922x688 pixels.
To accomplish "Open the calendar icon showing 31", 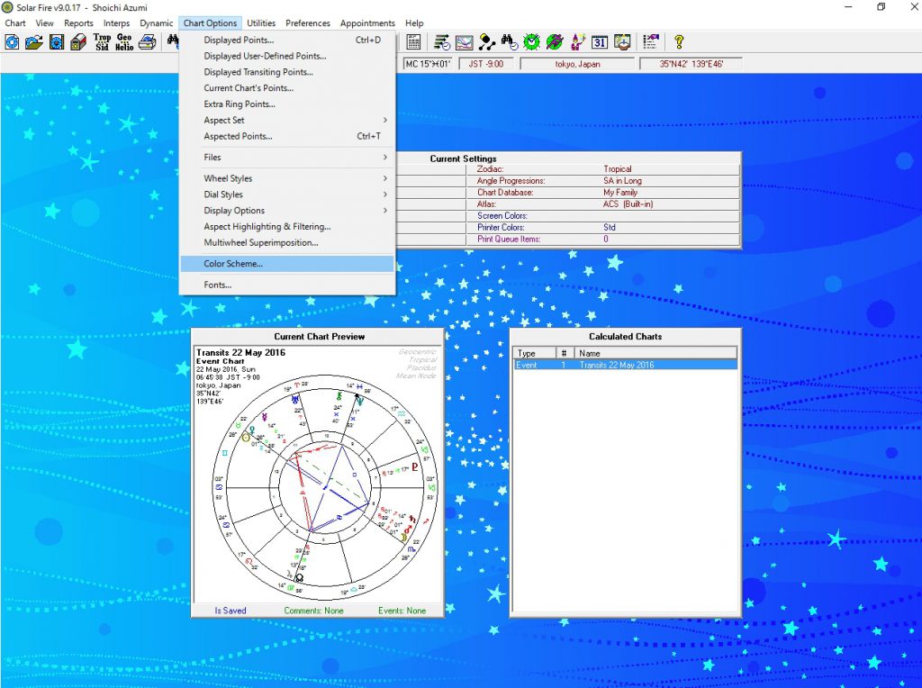I will pos(600,41).
